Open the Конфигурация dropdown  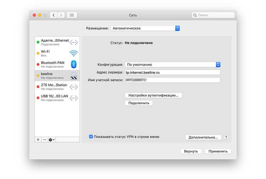point(173,64)
